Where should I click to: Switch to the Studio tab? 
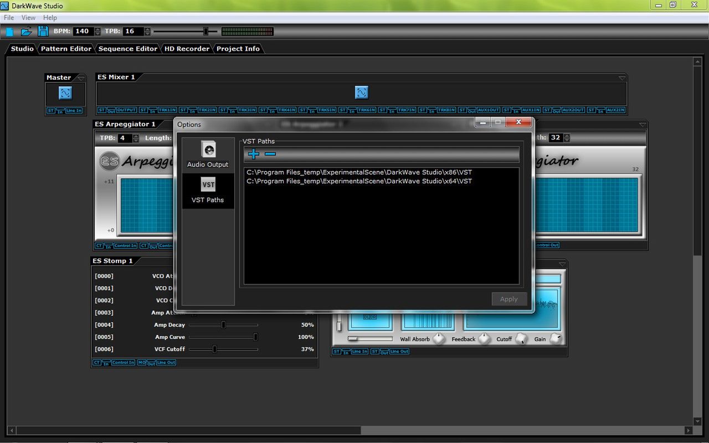tap(22, 49)
